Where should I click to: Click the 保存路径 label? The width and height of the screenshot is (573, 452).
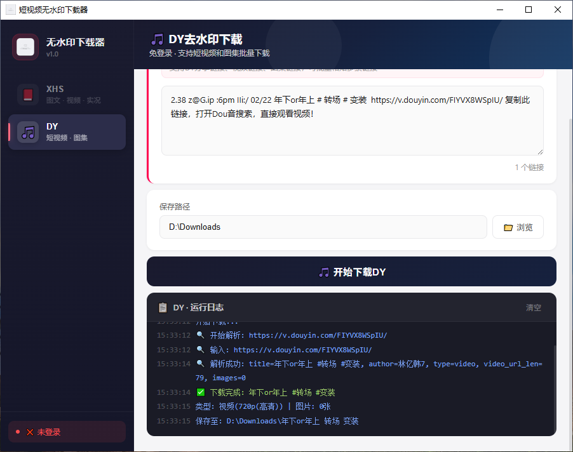175,207
